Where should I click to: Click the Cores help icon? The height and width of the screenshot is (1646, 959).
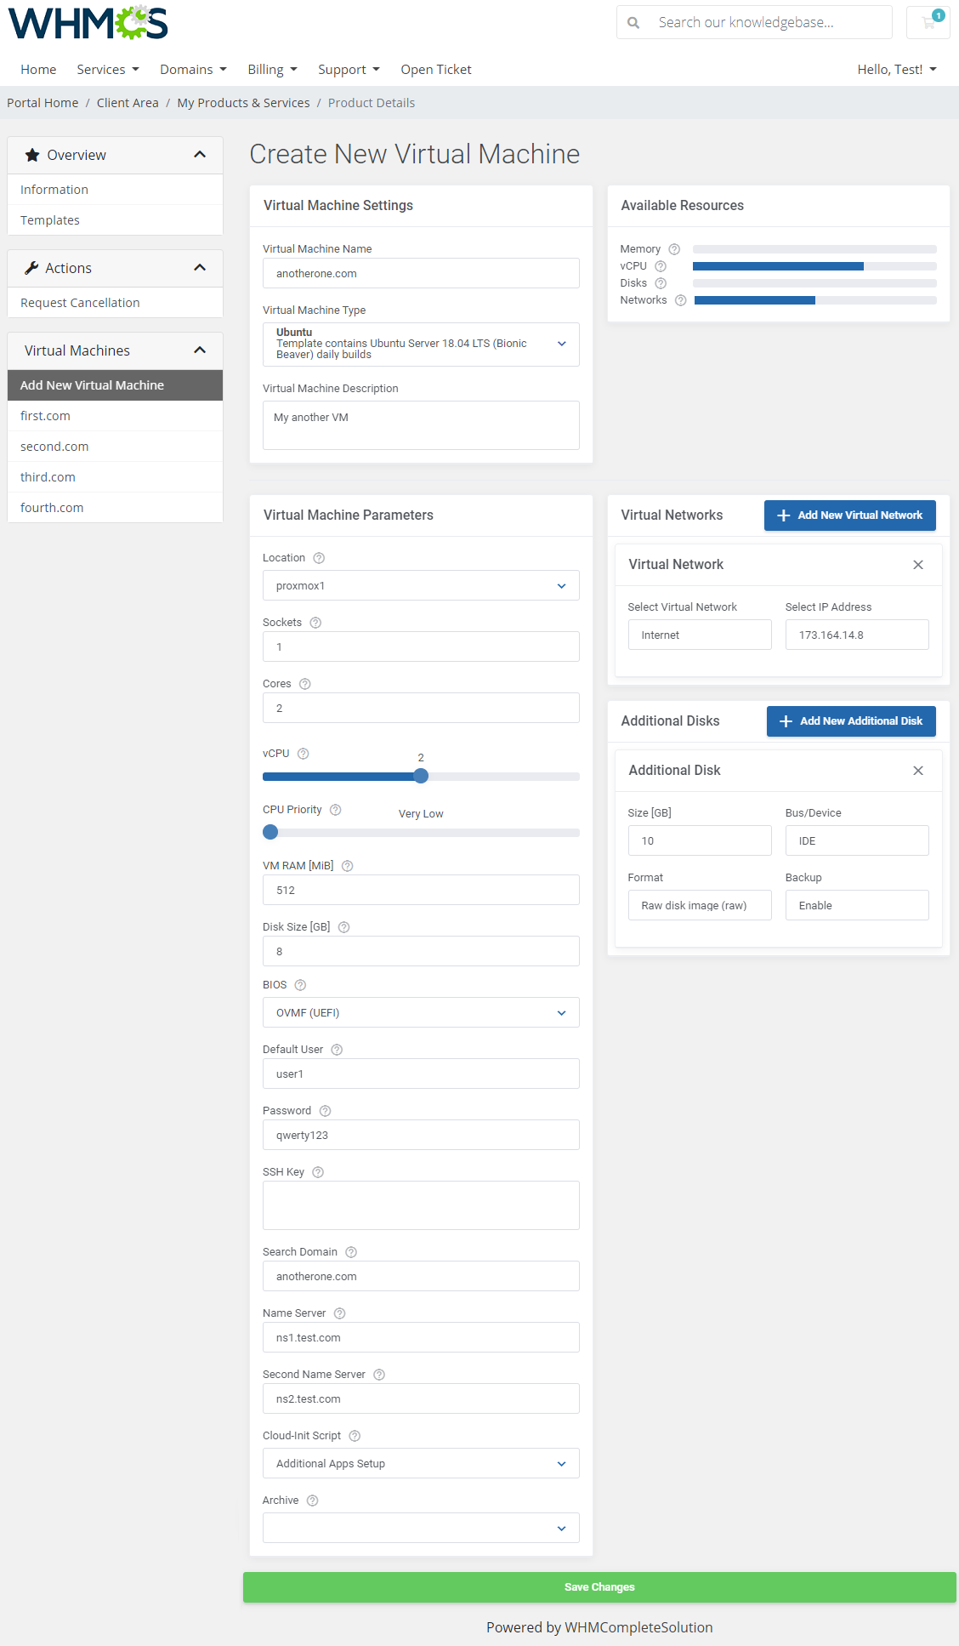click(x=305, y=684)
